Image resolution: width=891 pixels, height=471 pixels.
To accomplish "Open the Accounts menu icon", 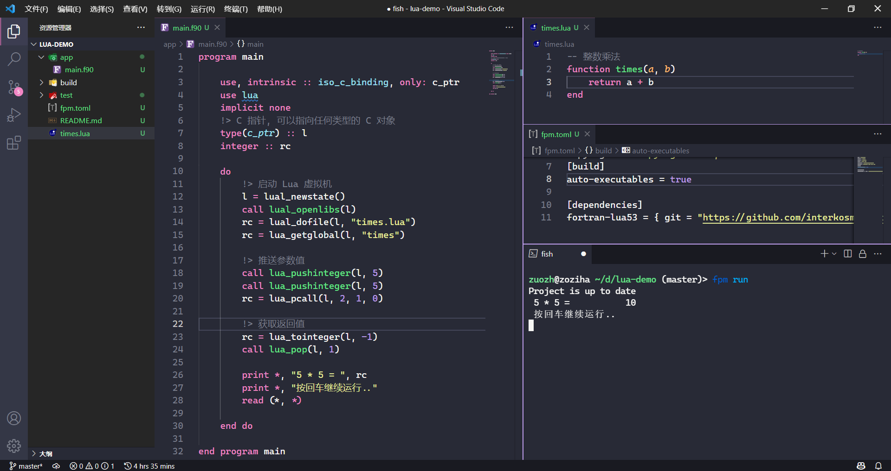I will [14, 418].
